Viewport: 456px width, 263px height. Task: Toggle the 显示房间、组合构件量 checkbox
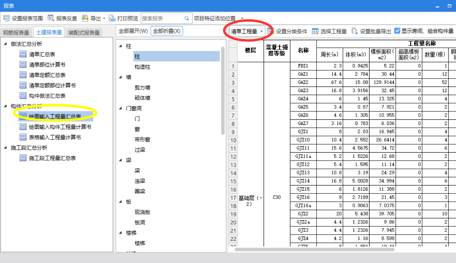(397, 31)
